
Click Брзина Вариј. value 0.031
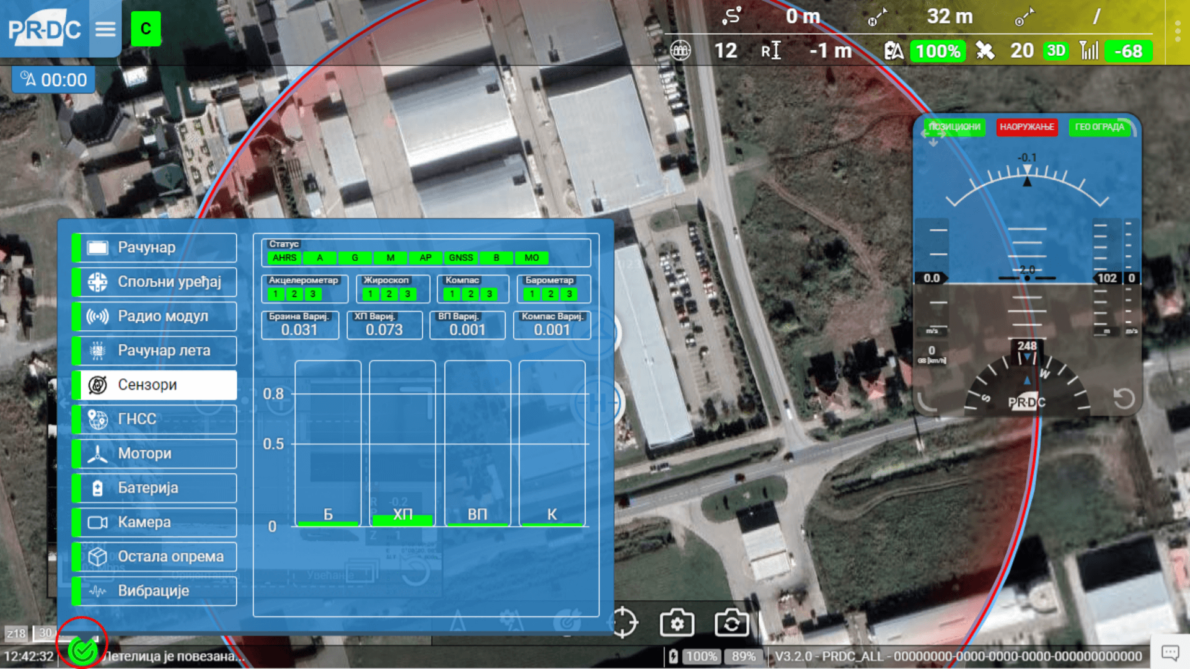(299, 330)
